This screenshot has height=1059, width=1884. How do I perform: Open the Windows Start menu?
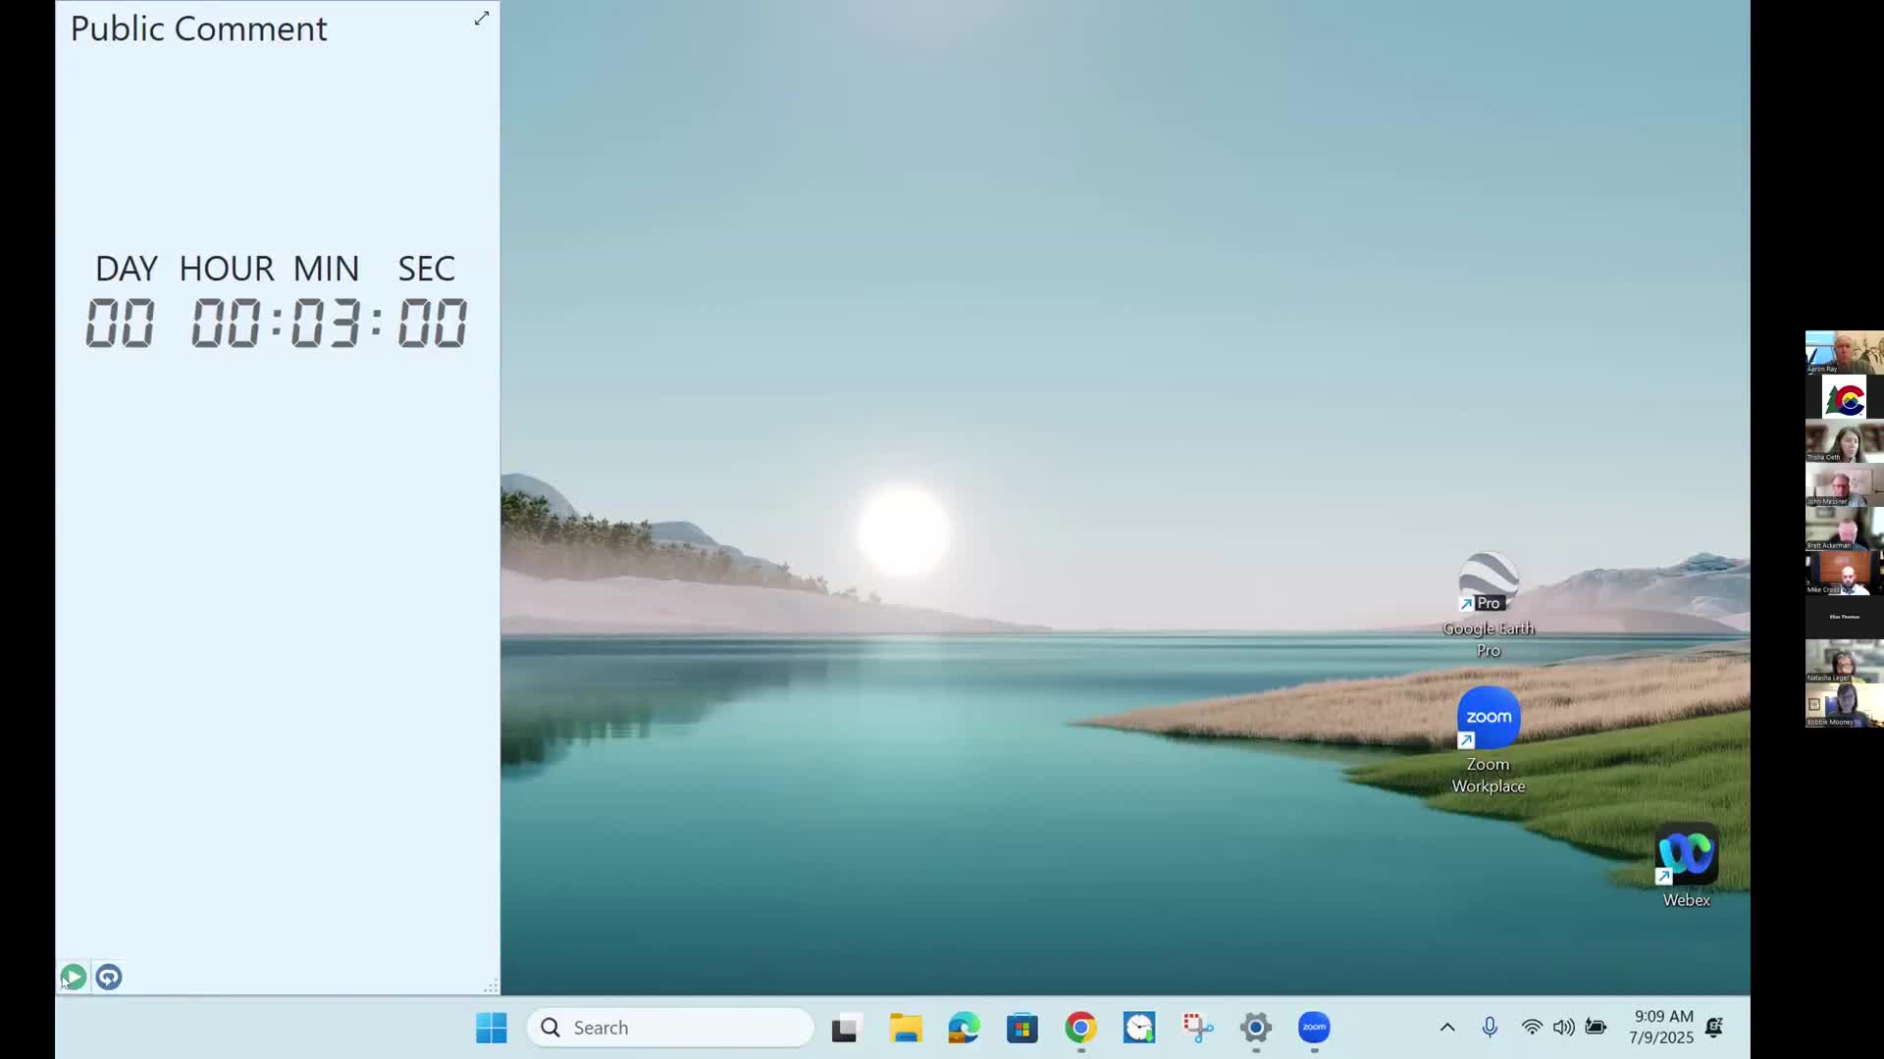491,1028
